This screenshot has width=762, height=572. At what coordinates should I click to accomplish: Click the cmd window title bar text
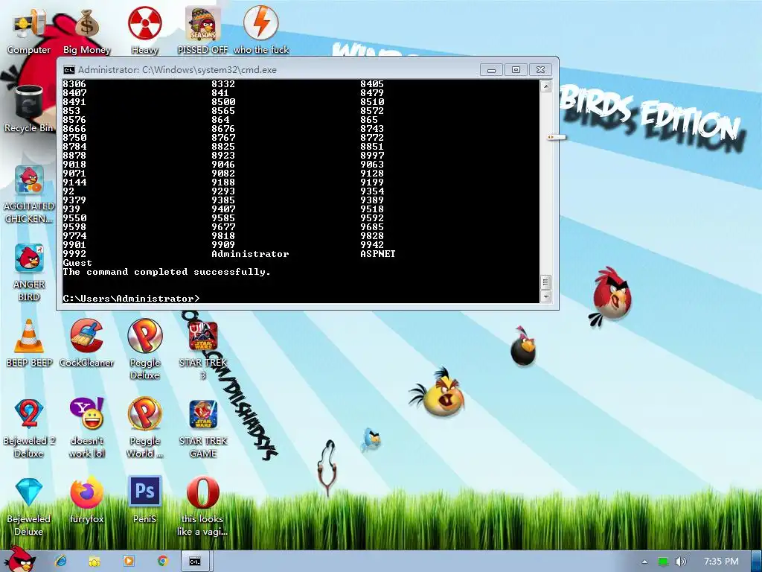point(177,69)
